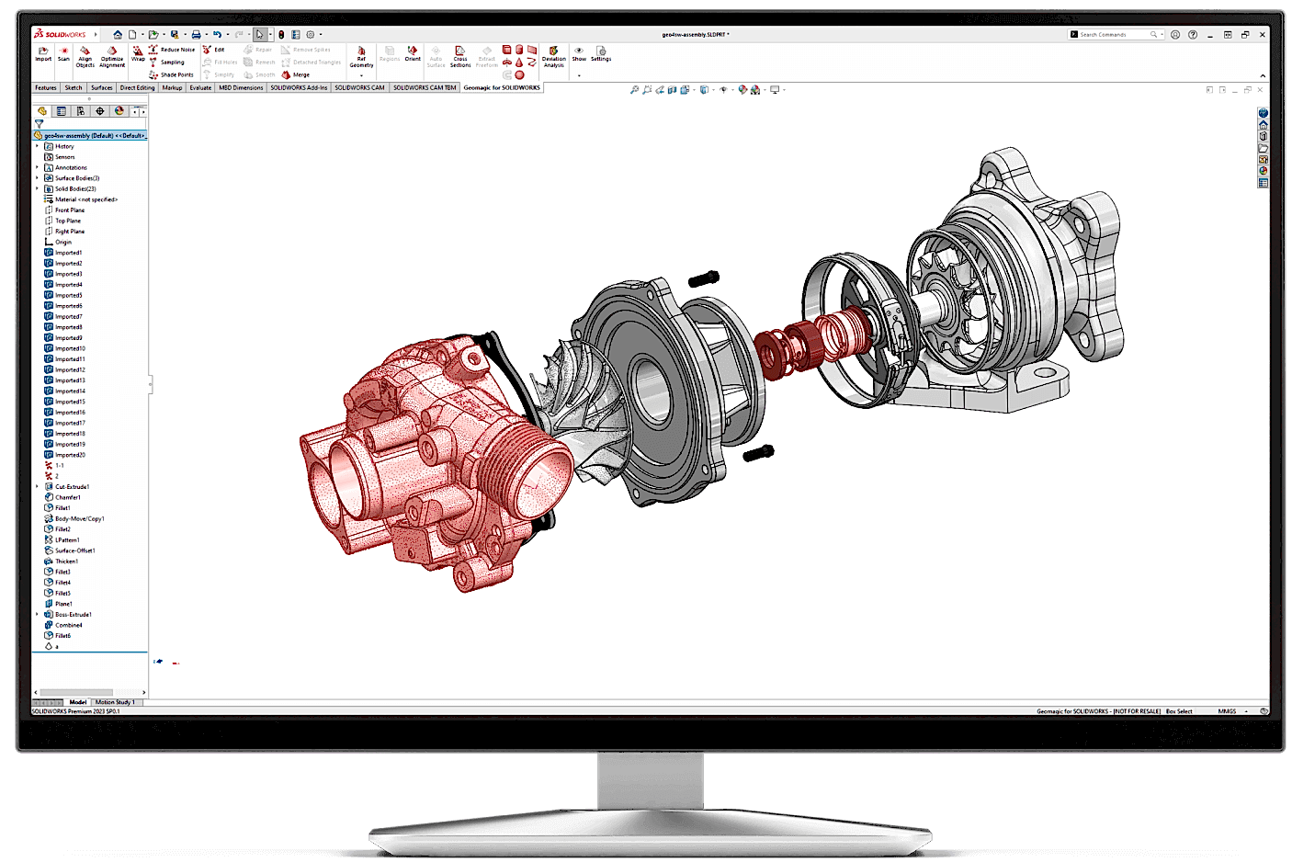Screen dimensions: 1292x862
Task: Toggle the Show eye visibility button
Action: pos(579,53)
